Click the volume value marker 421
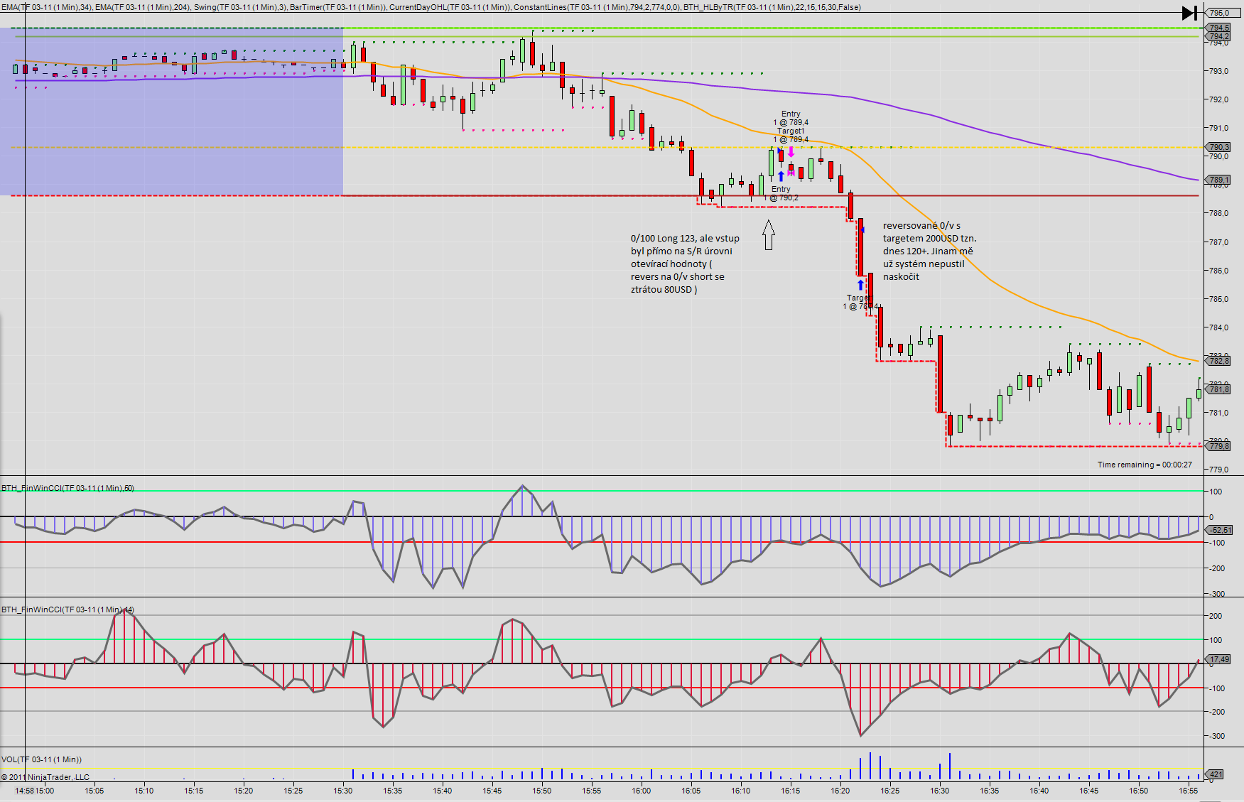Viewport: 1244px width, 802px height. click(1216, 774)
